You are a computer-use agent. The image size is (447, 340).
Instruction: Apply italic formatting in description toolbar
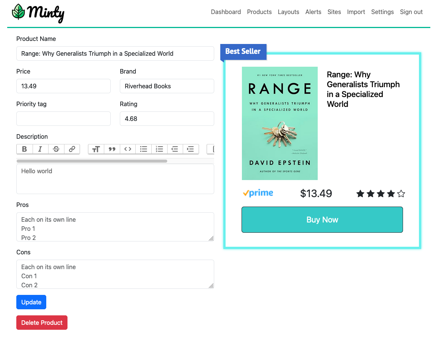click(40, 149)
